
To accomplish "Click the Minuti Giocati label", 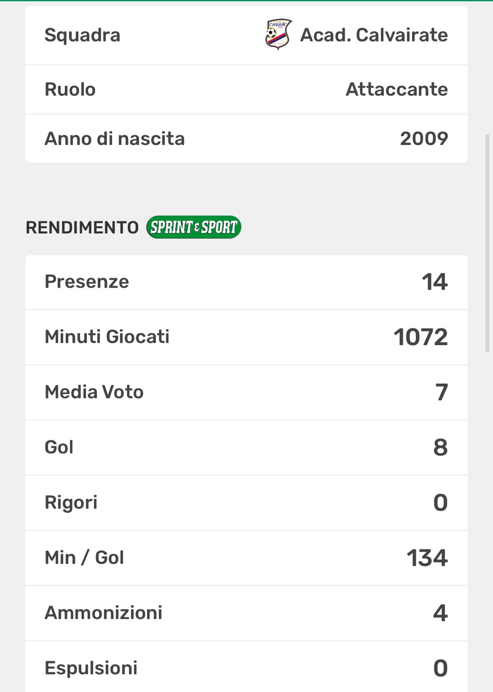I will coord(107,337).
